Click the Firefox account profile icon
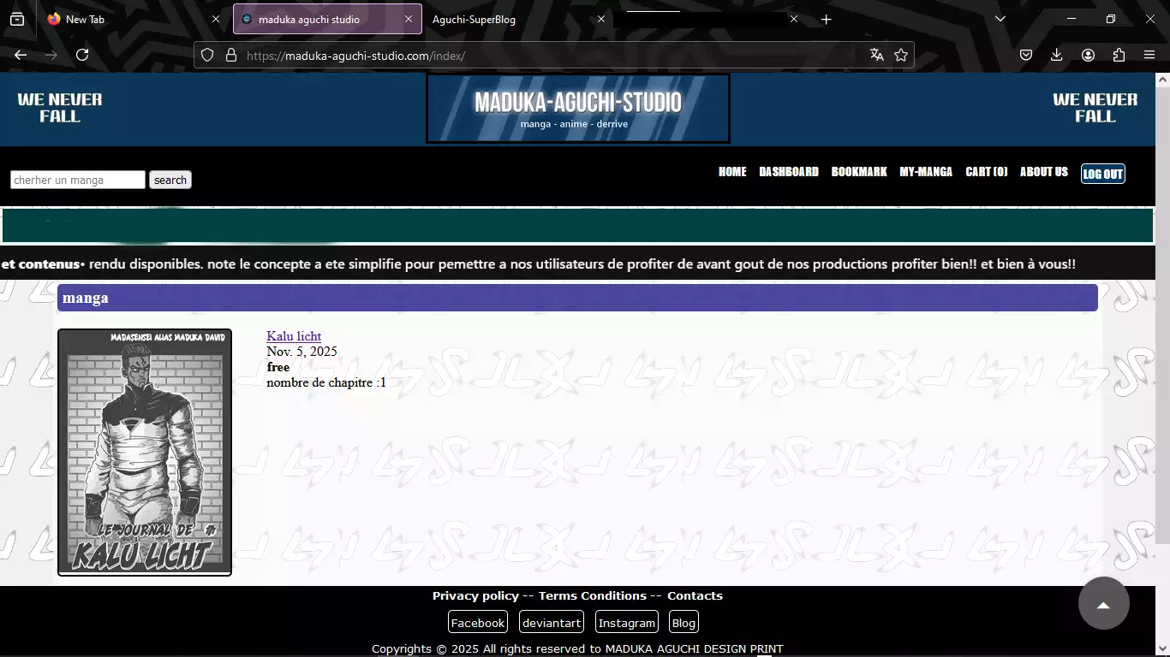The height and width of the screenshot is (657, 1170). pyautogui.click(x=1088, y=55)
